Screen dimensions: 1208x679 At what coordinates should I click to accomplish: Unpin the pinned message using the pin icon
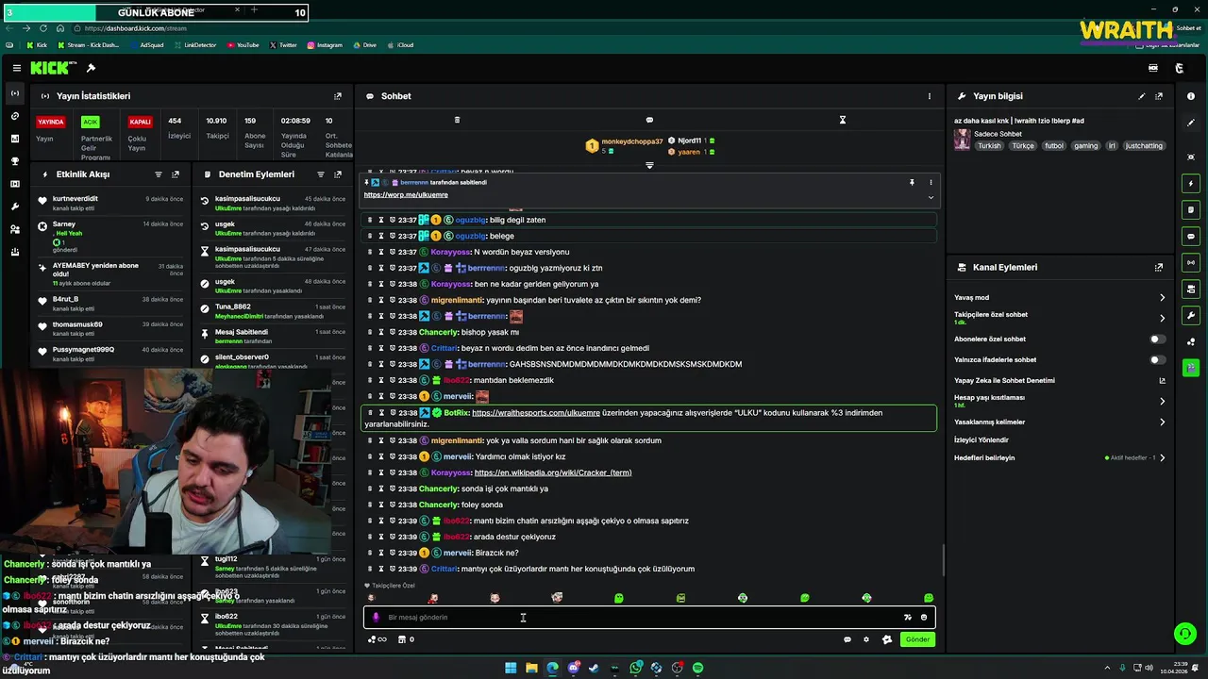pos(912,182)
